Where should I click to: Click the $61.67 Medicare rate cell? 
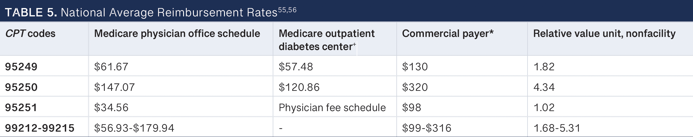[x=111, y=66]
